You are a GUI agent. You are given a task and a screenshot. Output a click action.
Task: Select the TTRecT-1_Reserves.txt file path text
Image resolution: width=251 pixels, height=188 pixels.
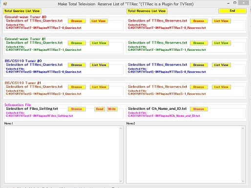tap(167, 50)
